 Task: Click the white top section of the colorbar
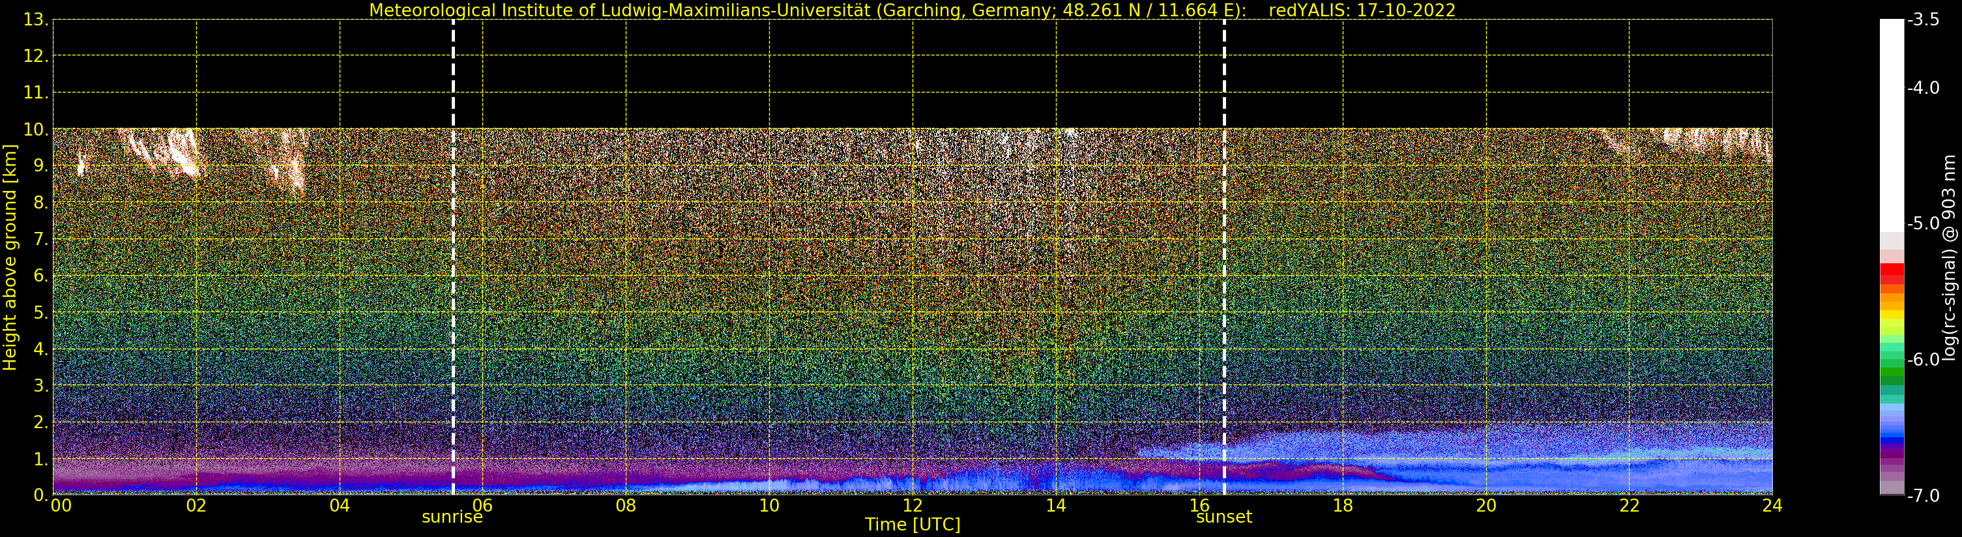1892,126
